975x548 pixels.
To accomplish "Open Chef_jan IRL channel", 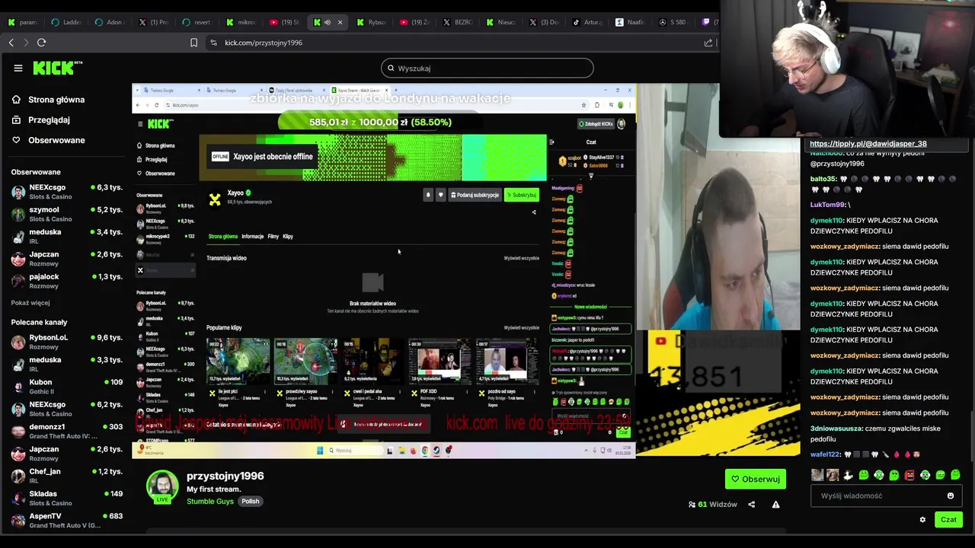I will click(66, 476).
